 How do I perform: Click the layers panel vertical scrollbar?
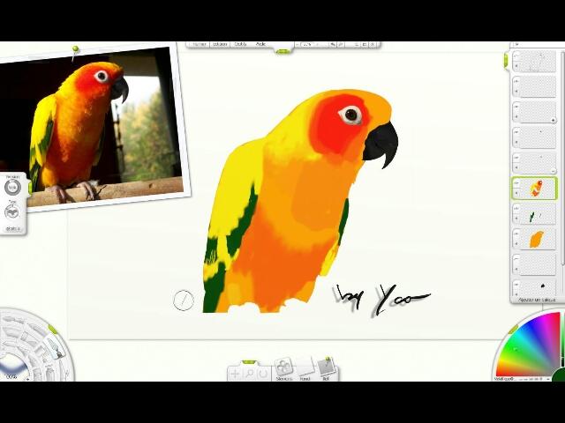[x=562, y=159]
